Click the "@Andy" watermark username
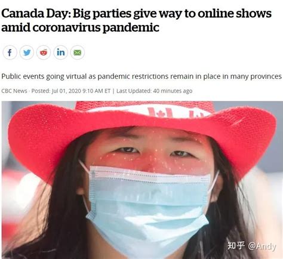 [262, 246]
